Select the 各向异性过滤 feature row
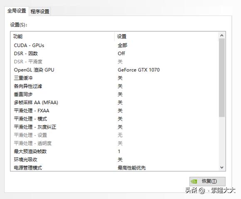This screenshot has height=199, width=241. 115,86
